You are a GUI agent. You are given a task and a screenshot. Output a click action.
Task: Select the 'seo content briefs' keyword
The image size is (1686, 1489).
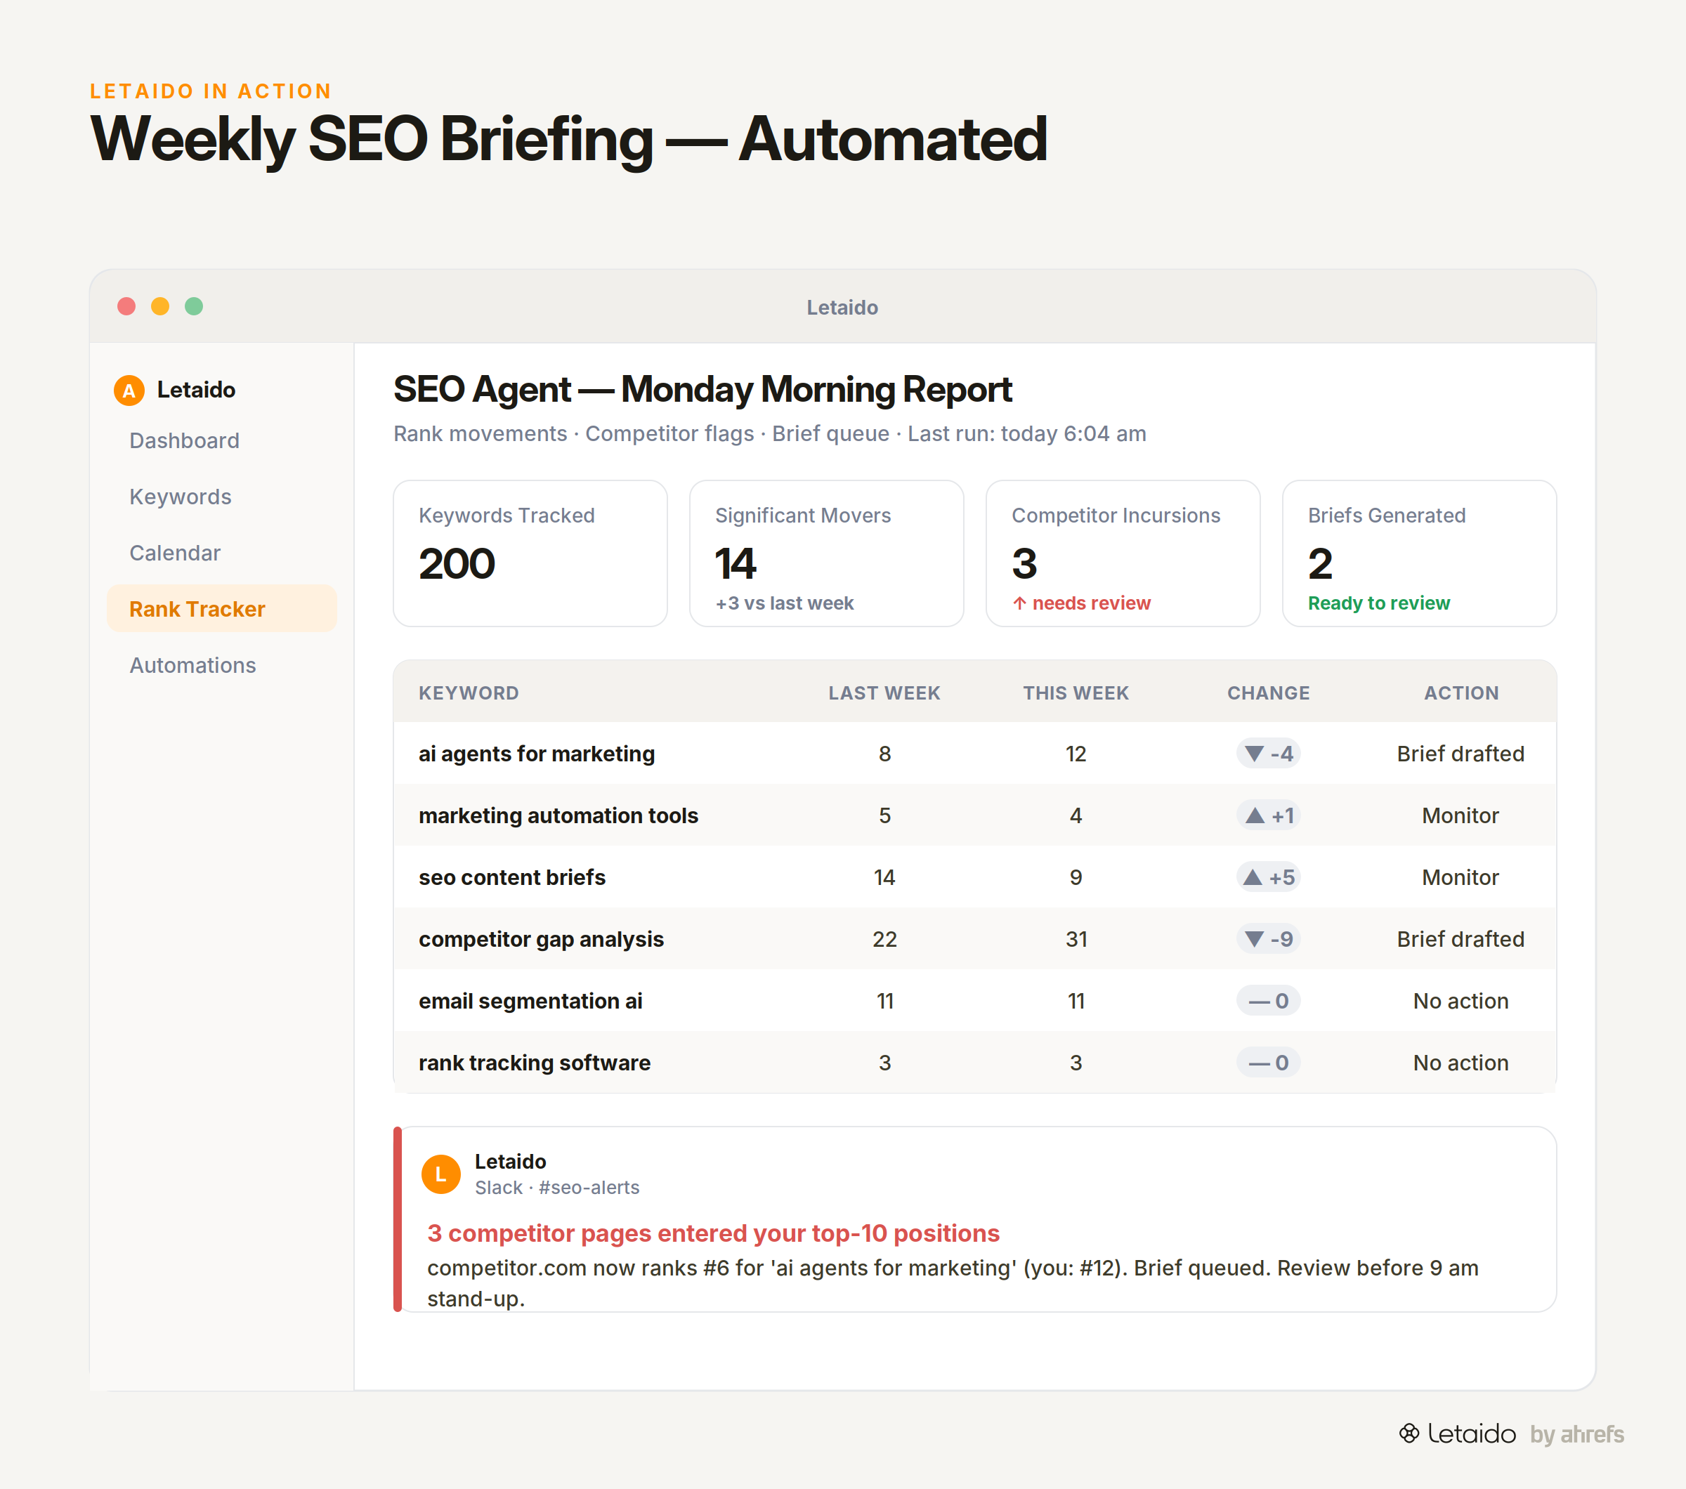[x=511, y=877]
